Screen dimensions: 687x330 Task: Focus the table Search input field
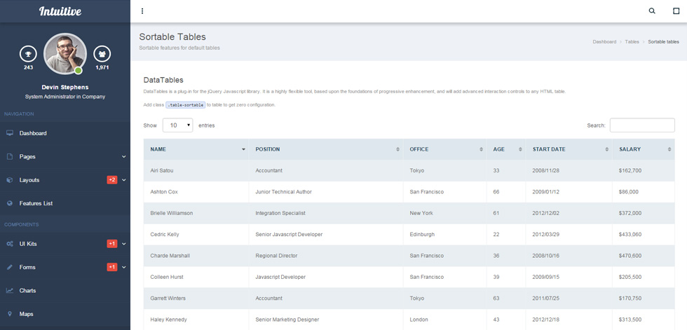642,125
